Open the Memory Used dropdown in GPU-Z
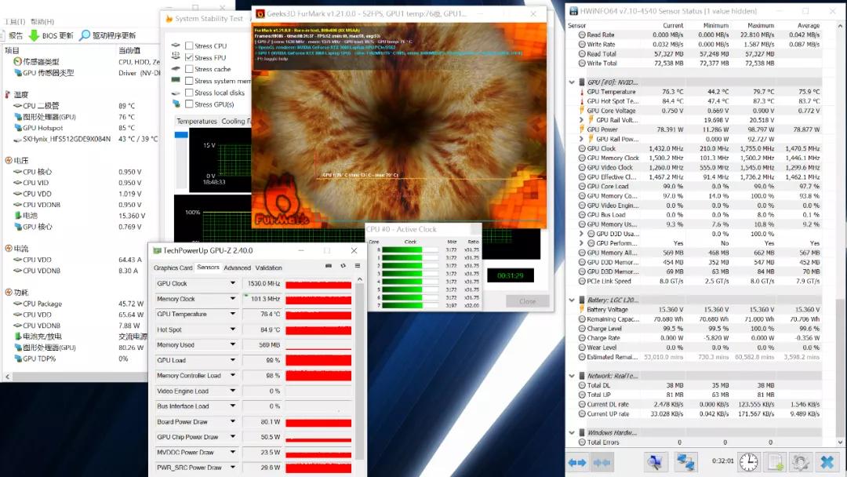The image size is (847, 477). [233, 344]
